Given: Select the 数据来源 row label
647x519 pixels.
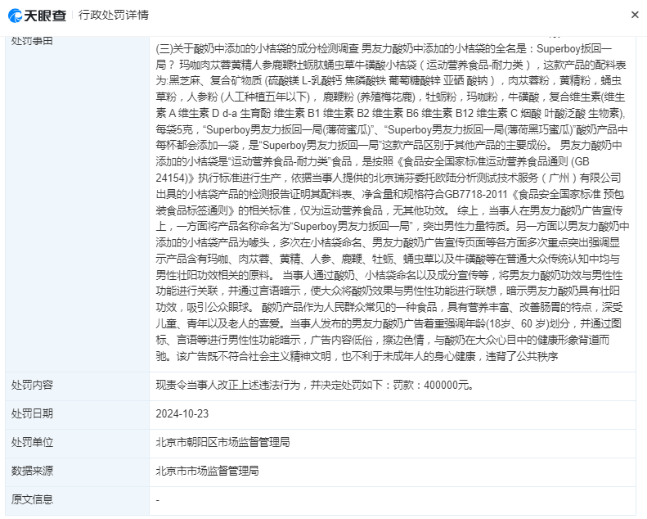Looking at the screenshot, I should [x=32, y=471].
